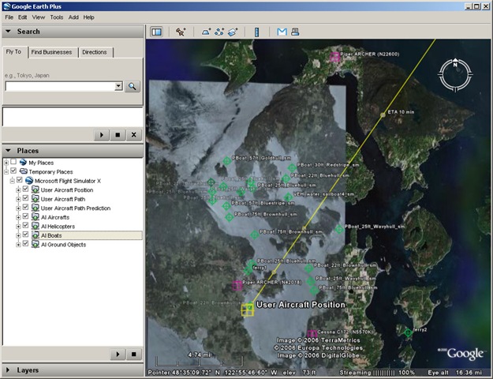The image size is (493, 379).
Task: Click the AI Boats network link icon
Action: [35, 235]
